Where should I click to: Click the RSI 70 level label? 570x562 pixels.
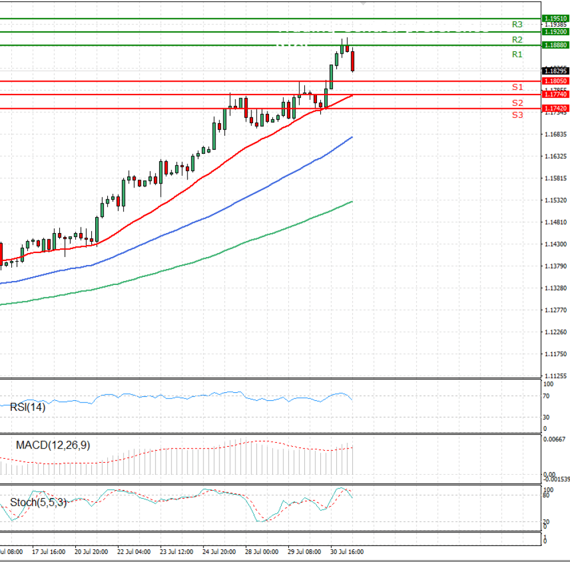pyautogui.click(x=546, y=396)
